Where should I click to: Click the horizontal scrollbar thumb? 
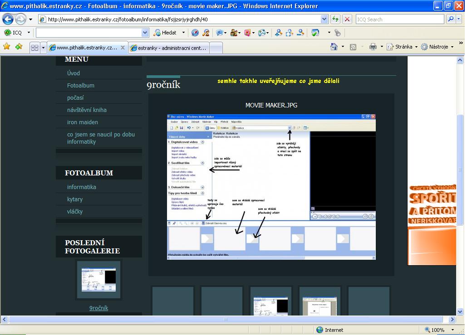click(226, 319)
